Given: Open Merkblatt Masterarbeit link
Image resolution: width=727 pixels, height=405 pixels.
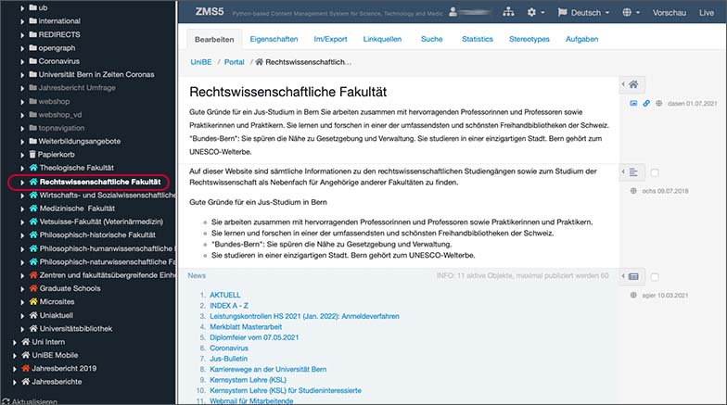Looking at the screenshot, I should coord(246,326).
